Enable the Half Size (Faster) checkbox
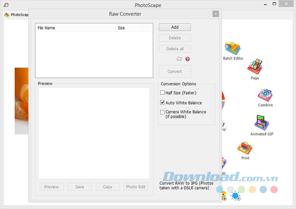The height and width of the screenshot is (209, 296). coord(162,93)
